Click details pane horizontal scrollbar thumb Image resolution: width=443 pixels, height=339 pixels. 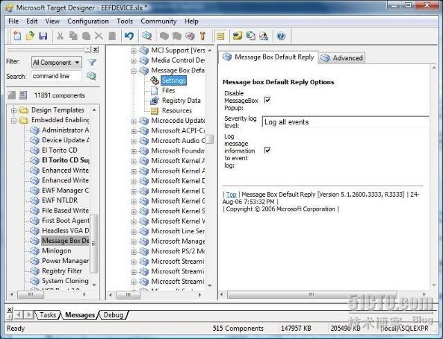tap(312, 295)
